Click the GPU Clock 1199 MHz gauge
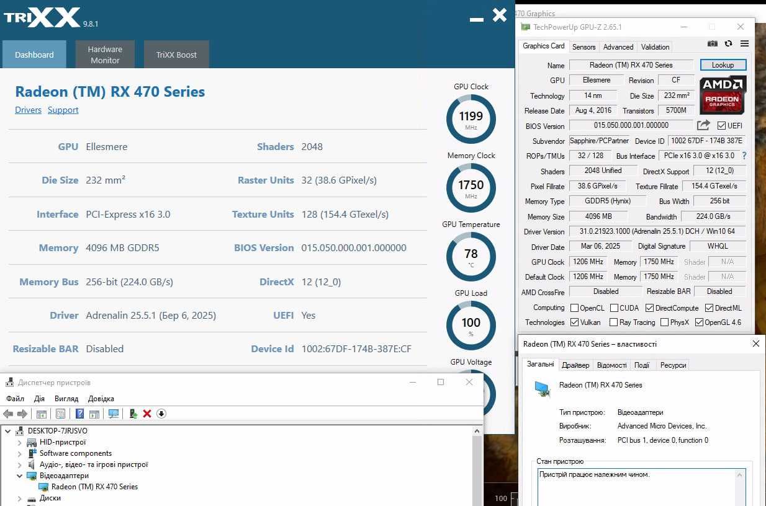This screenshot has width=766, height=506. pos(471,119)
